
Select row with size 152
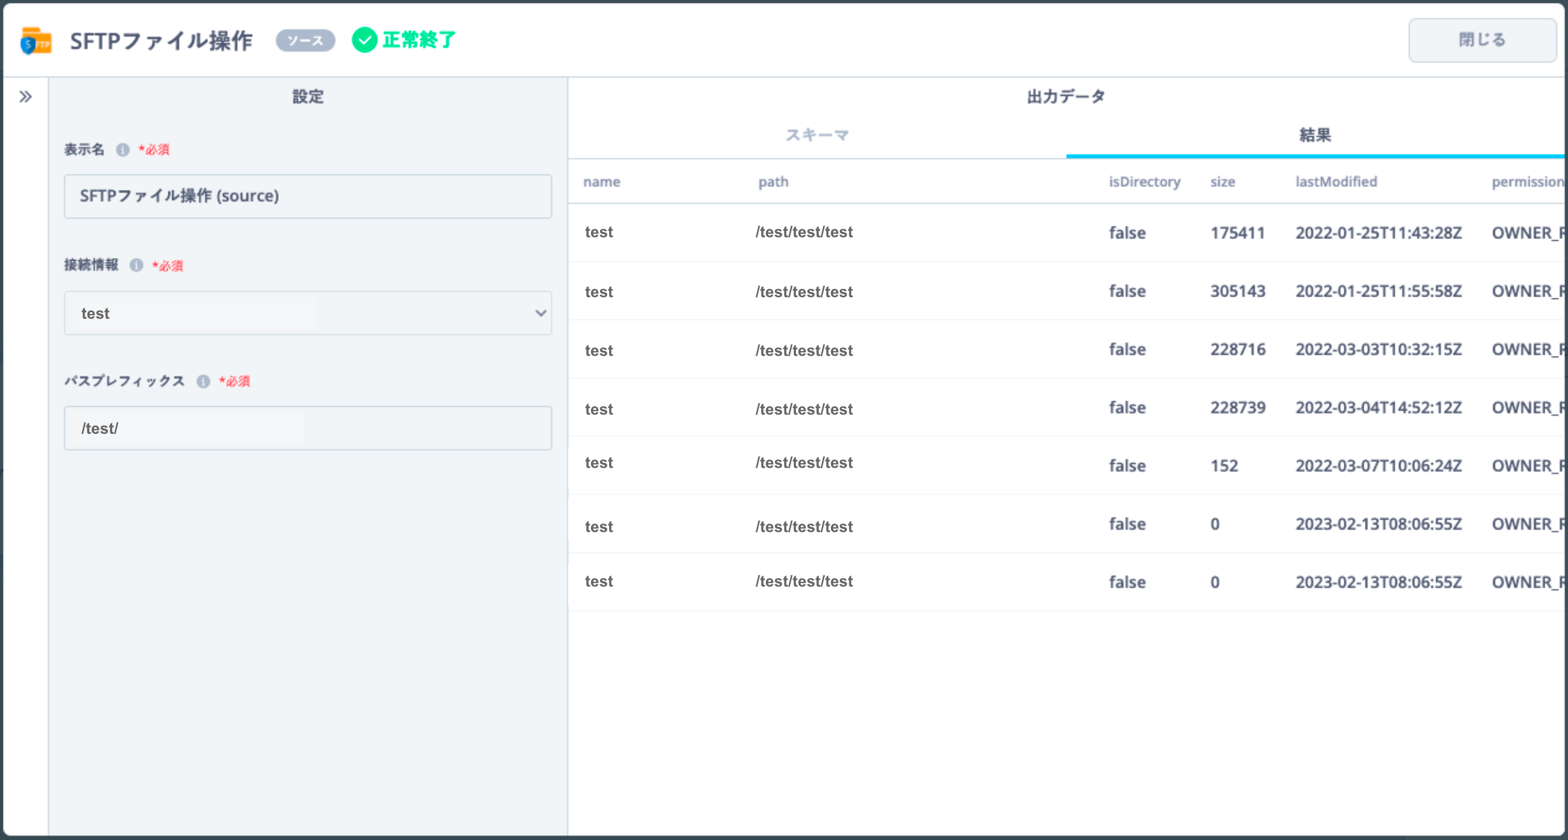(1065, 466)
